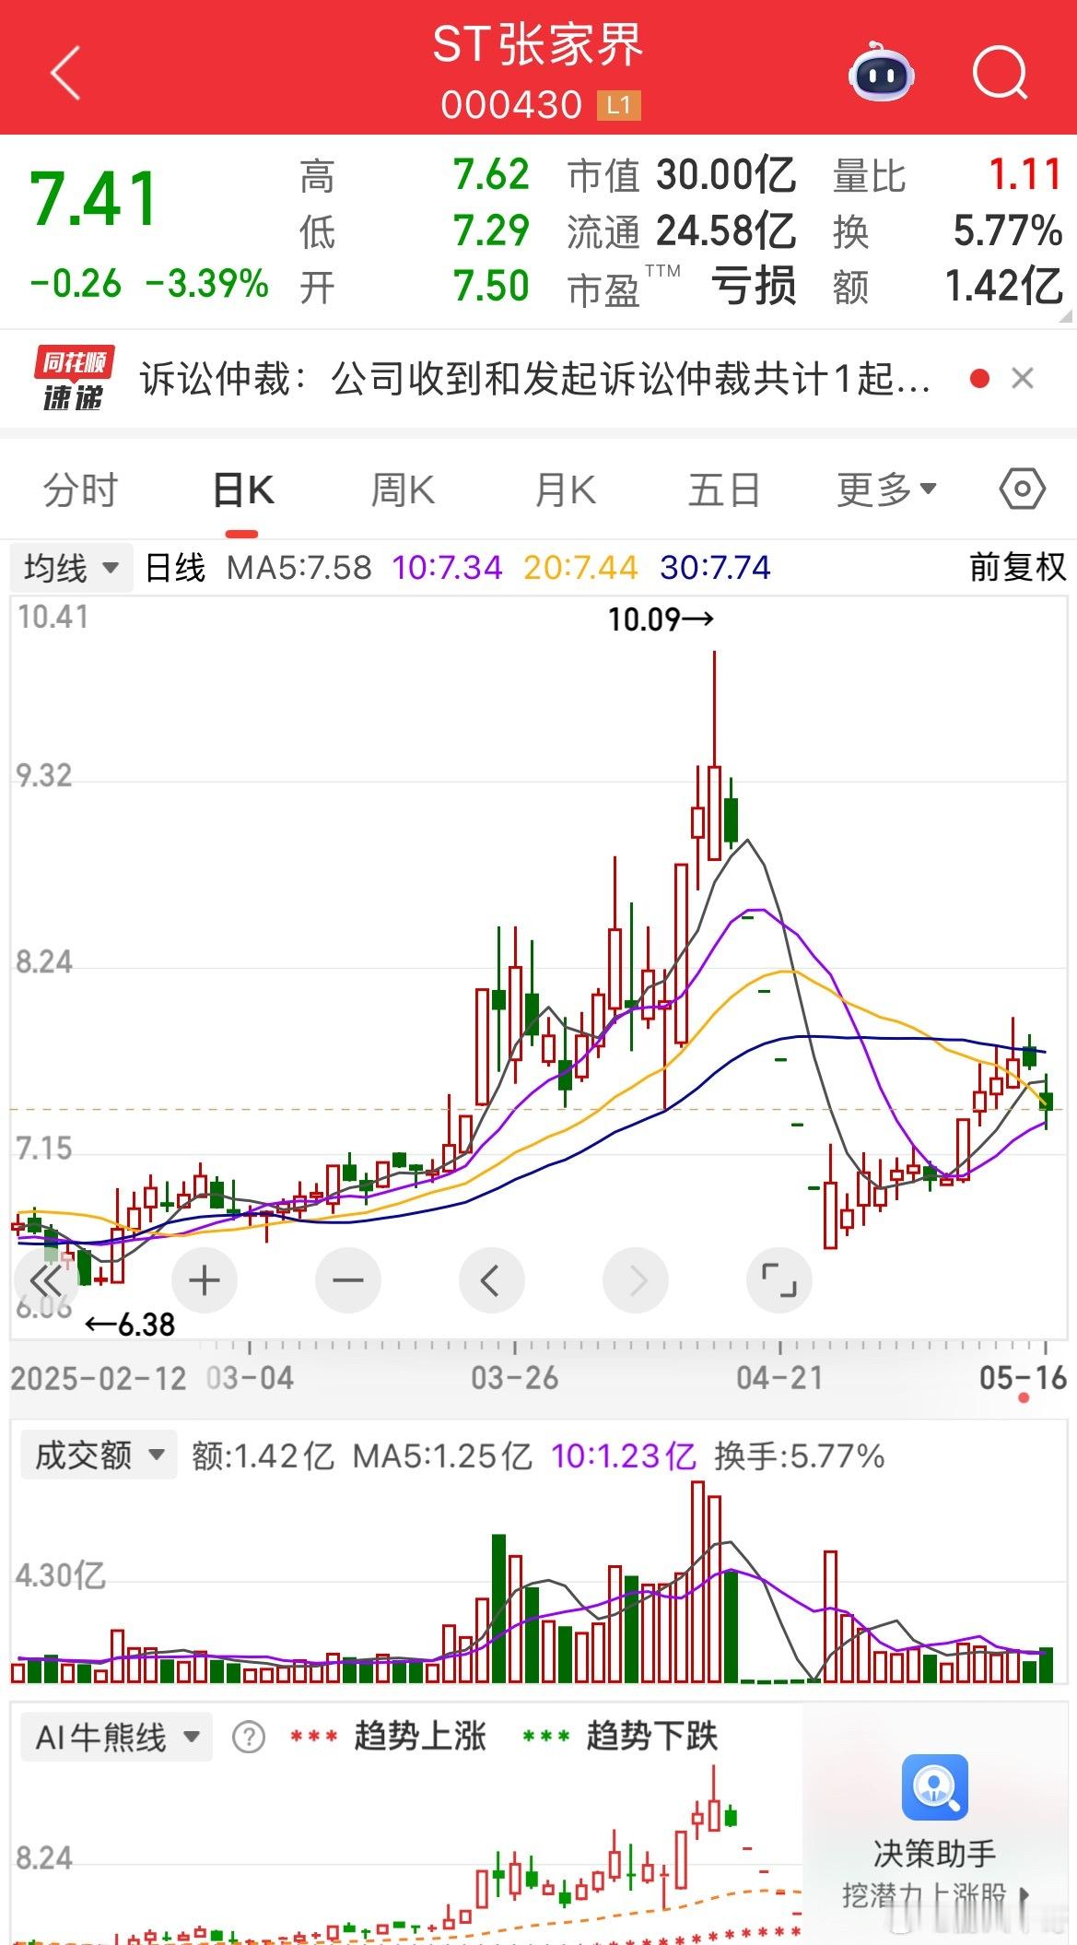The image size is (1077, 1945).
Task: Tap 挖潜力上涨股 link
Action: click(x=935, y=1895)
